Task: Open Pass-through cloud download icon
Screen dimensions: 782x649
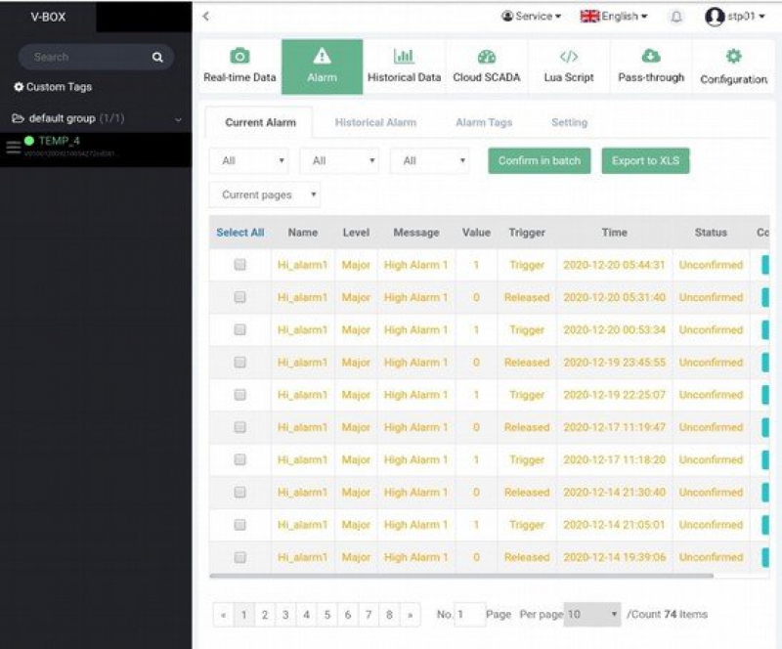Action: (x=651, y=57)
